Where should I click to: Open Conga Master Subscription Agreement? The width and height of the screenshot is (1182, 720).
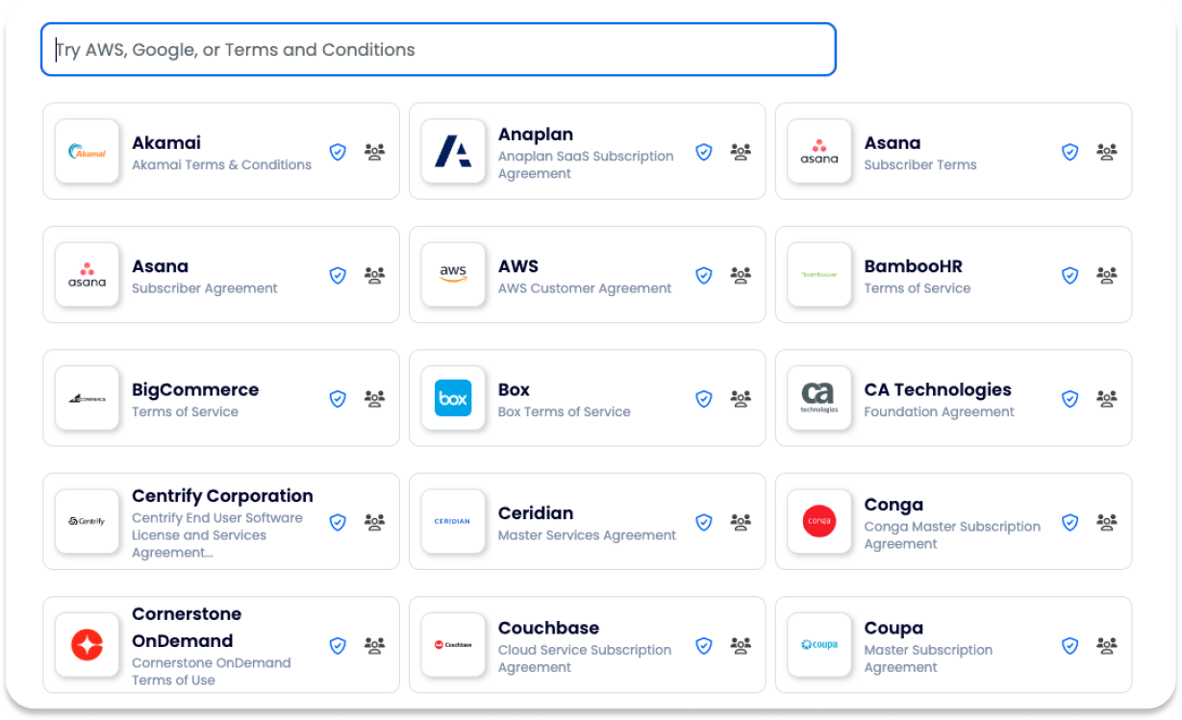[x=952, y=534]
